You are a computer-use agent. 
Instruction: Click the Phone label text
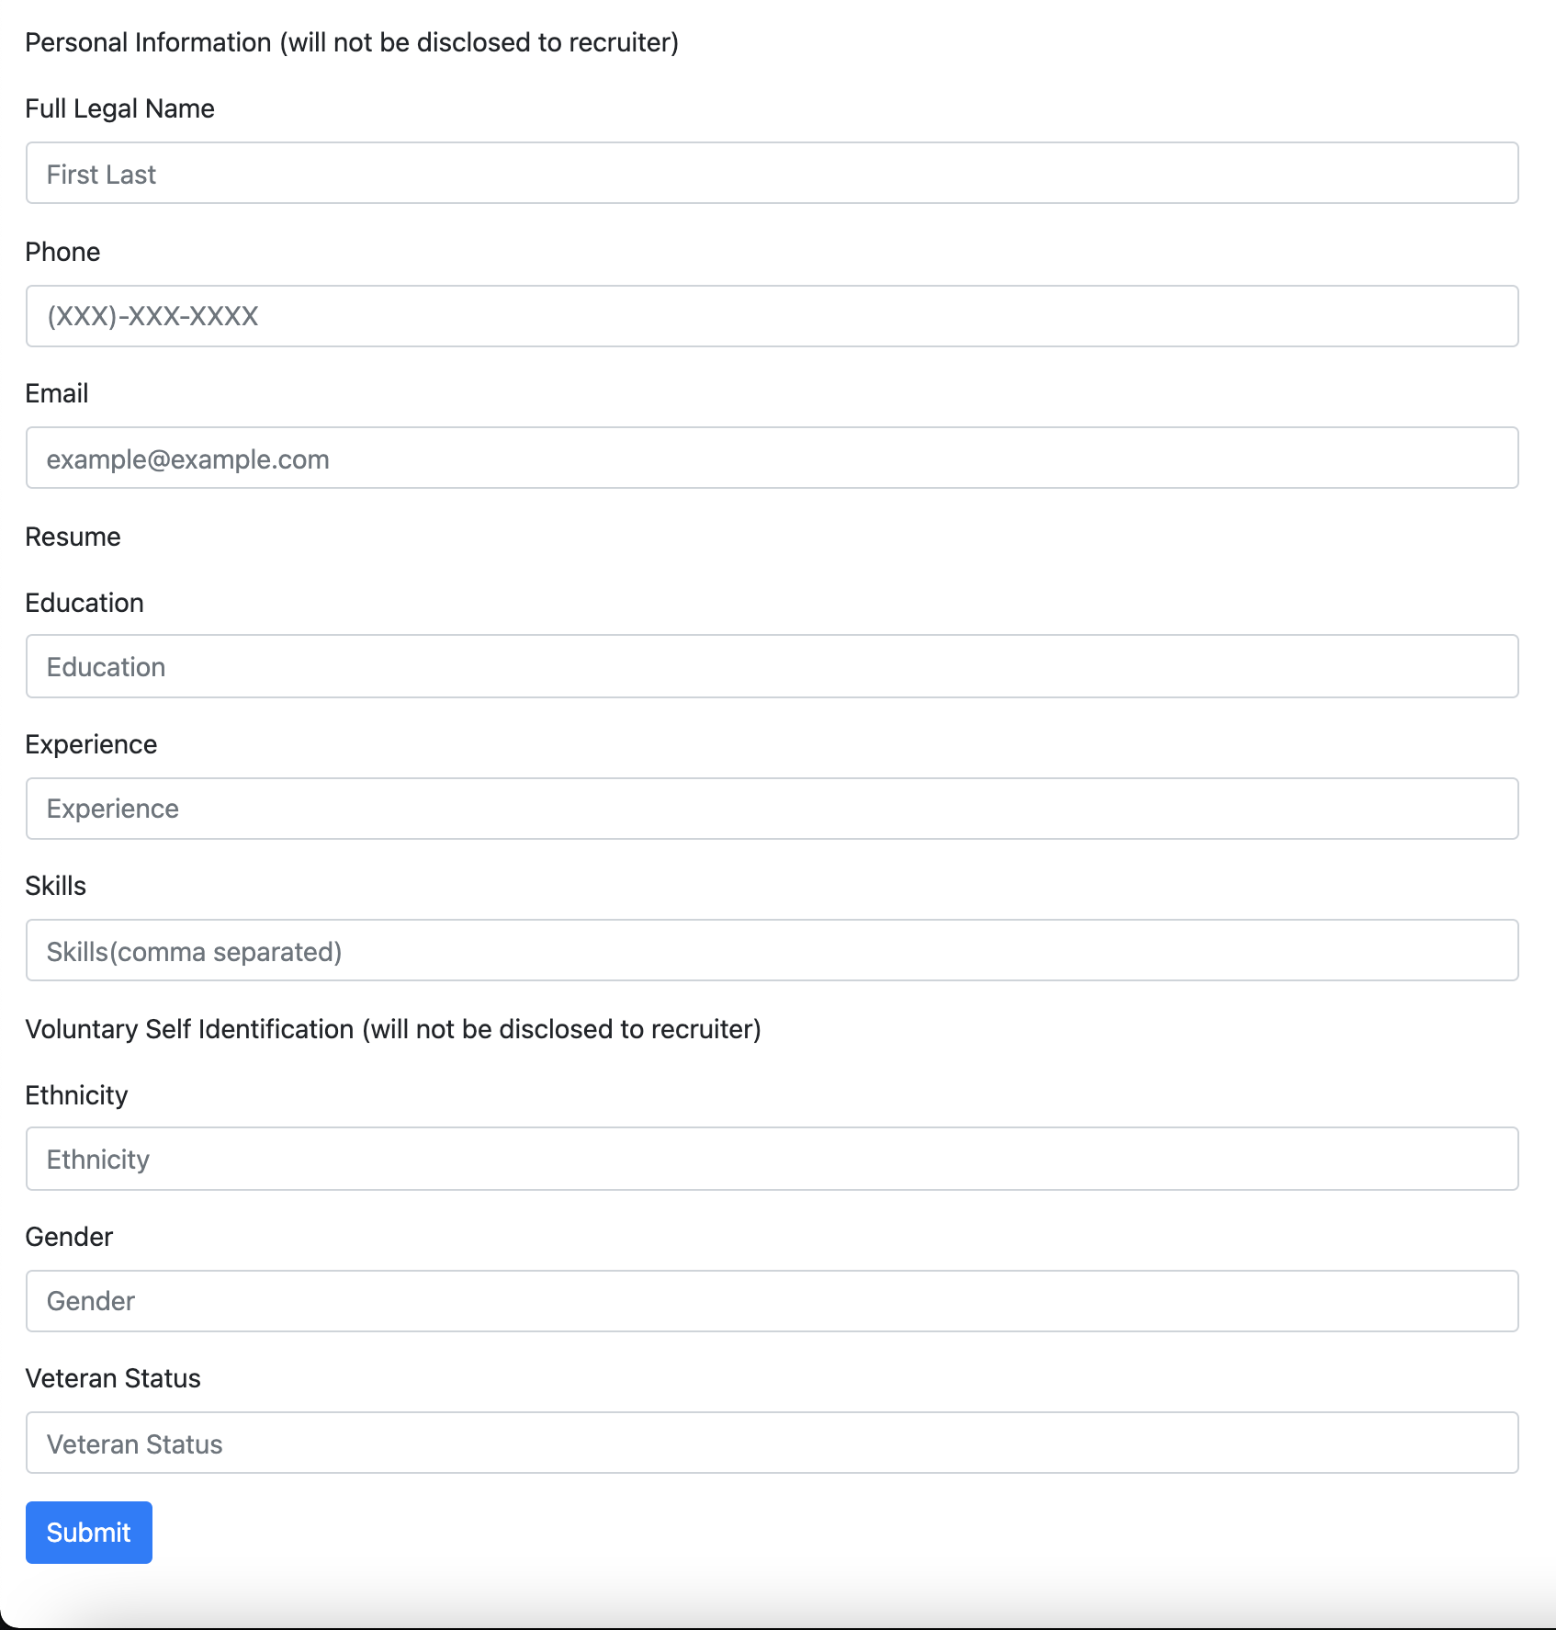(x=62, y=252)
